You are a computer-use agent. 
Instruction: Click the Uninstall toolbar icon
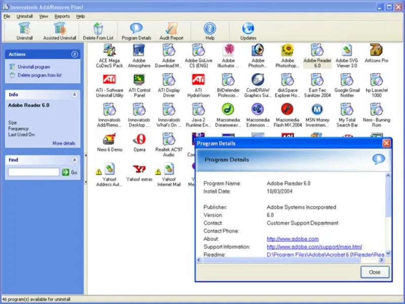[x=24, y=31]
